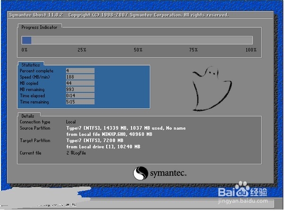Click the source line "Type:7 [NTFS], 14339 MB"
284x211 pixels.
[126, 128]
